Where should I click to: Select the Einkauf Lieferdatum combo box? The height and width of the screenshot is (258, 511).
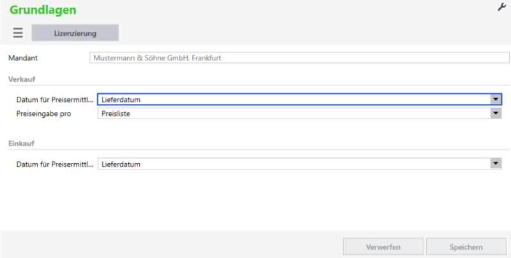point(293,164)
